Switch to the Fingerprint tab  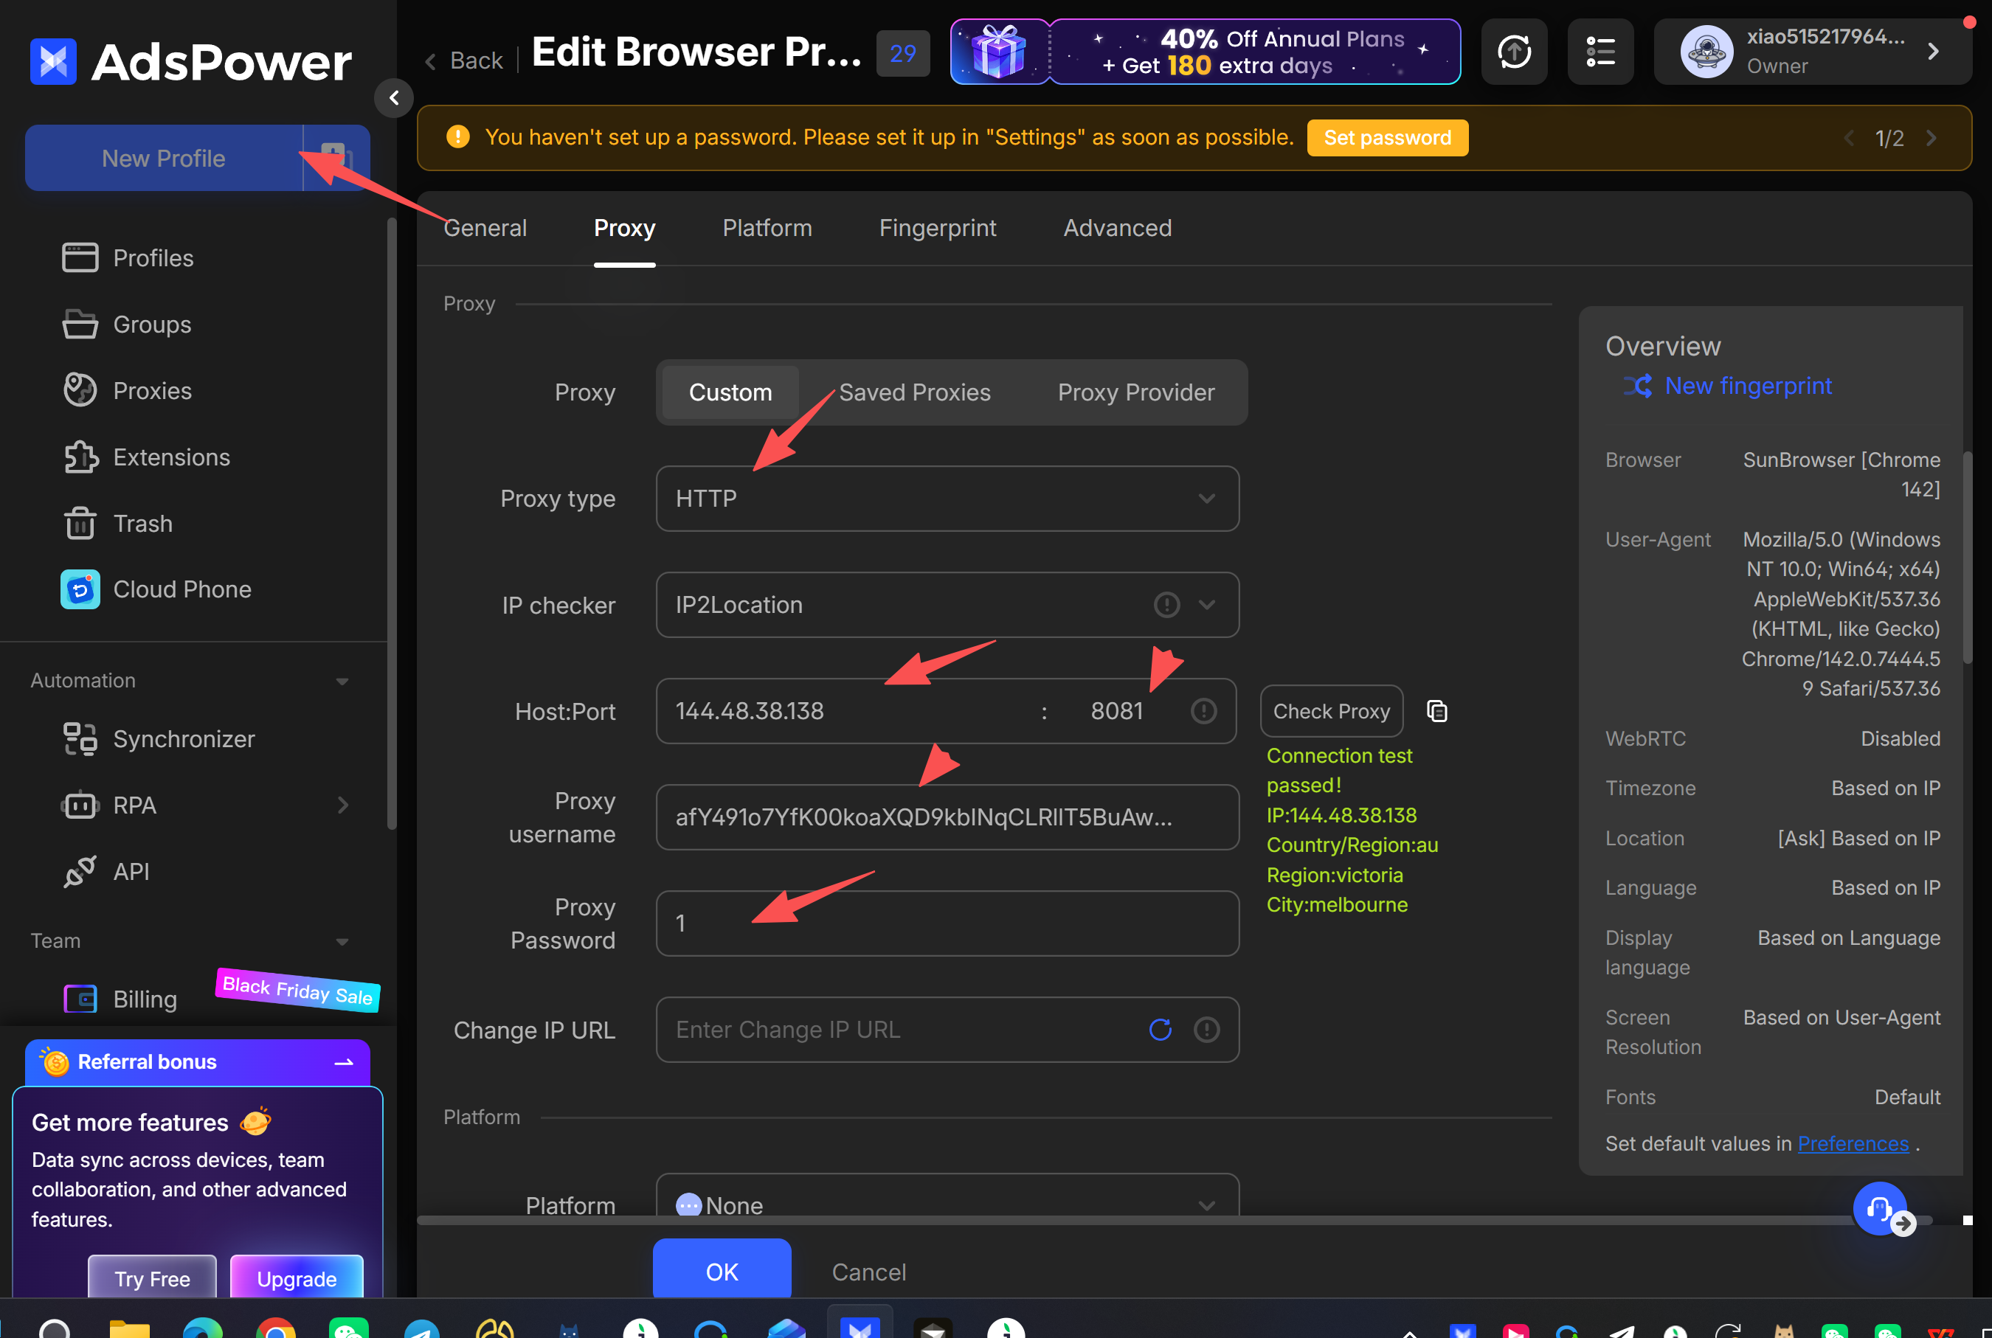(x=937, y=228)
